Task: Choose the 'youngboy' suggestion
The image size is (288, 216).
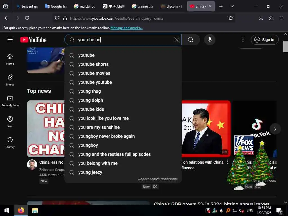Action: (123, 145)
